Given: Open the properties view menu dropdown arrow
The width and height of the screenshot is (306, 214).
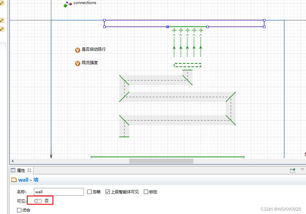Looking at the screenshot, I should 302,170.
